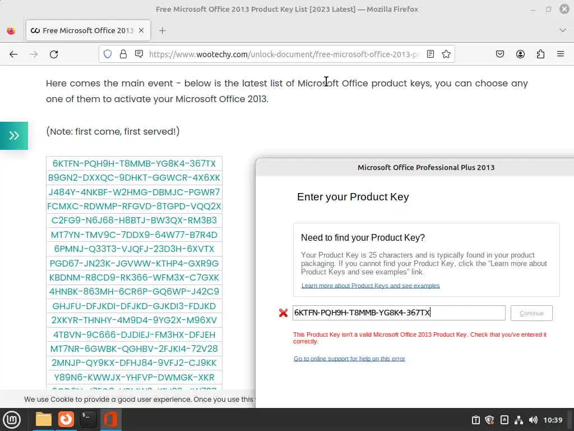View site security padlock info

tap(123, 54)
